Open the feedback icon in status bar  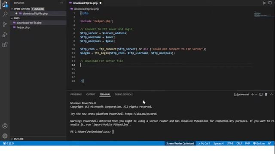coord(269,143)
